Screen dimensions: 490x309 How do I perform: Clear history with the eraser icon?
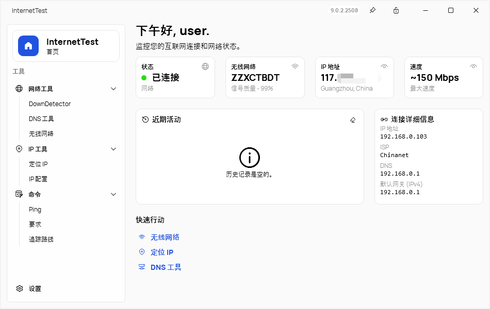pyautogui.click(x=353, y=119)
